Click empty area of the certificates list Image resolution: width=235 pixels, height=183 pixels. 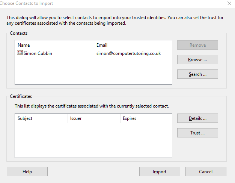click(93, 140)
